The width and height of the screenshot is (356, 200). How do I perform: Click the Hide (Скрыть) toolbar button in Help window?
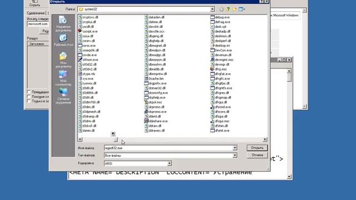coord(34,3)
